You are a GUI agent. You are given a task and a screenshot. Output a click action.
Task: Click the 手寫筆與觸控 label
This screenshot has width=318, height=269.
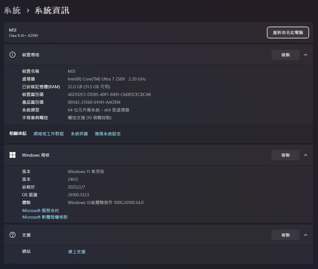click(35, 118)
